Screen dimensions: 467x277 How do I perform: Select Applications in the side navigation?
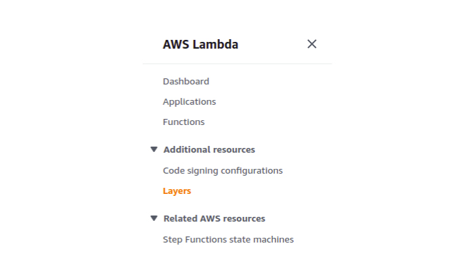pyautogui.click(x=190, y=102)
